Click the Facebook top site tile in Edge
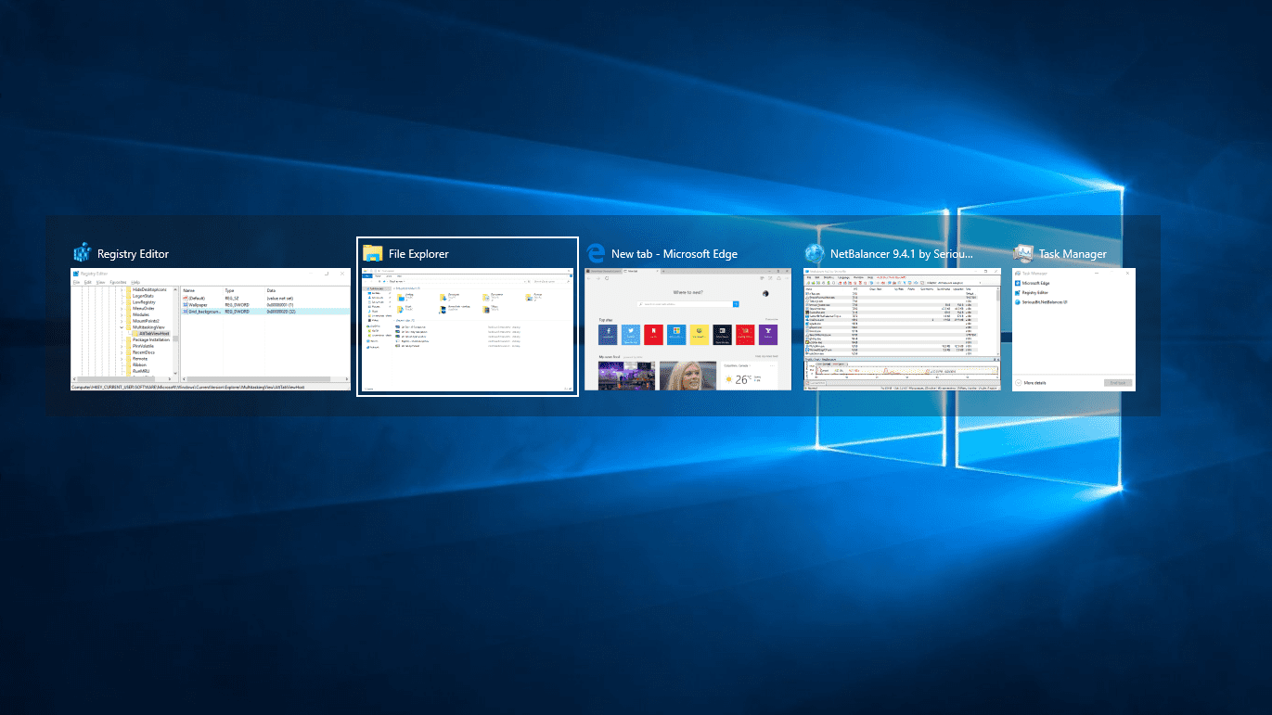The height and width of the screenshot is (715, 1272). (609, 334)
